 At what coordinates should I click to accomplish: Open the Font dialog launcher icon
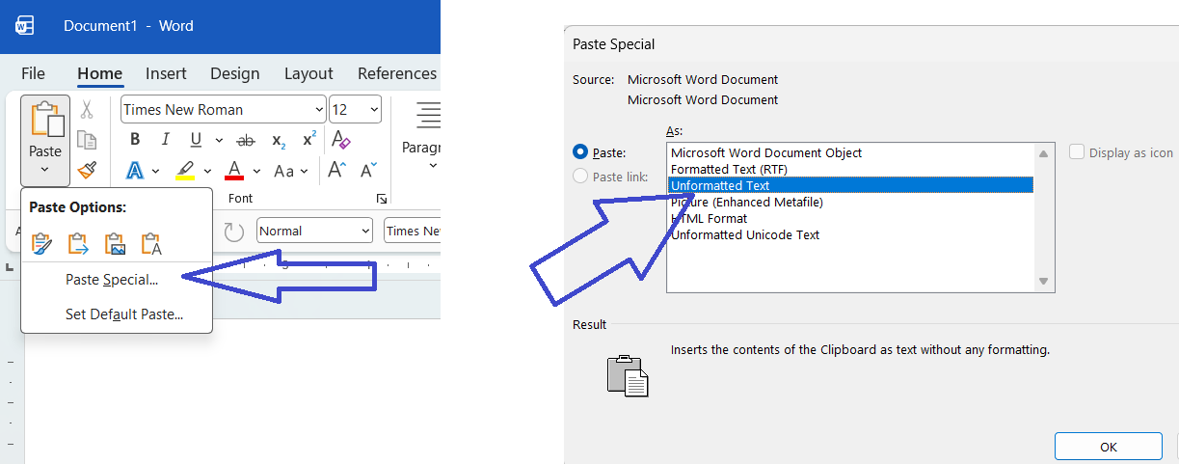pyautogui.click(x=382, y=199)
